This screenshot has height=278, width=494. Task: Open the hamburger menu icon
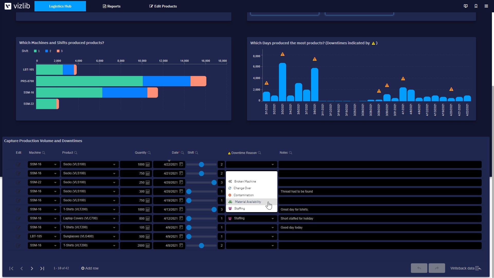tap(486, 6)
